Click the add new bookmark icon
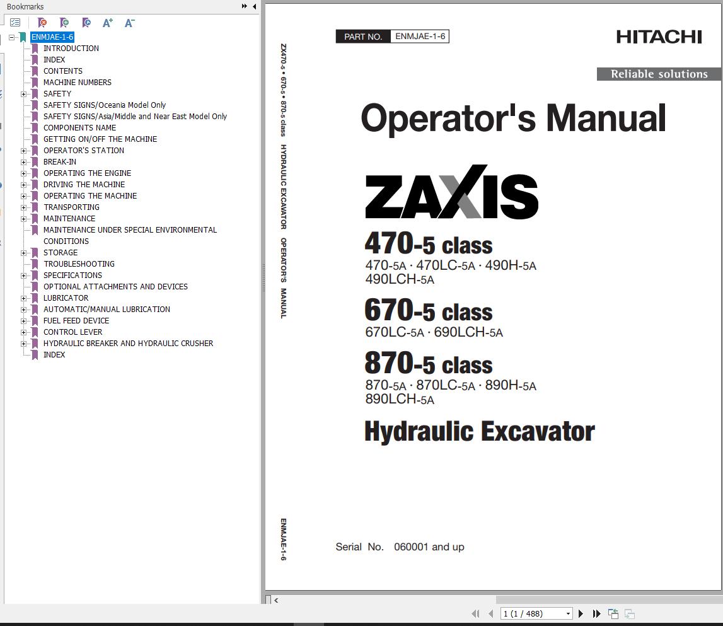723x626 pixels. [x=64, y=23]
